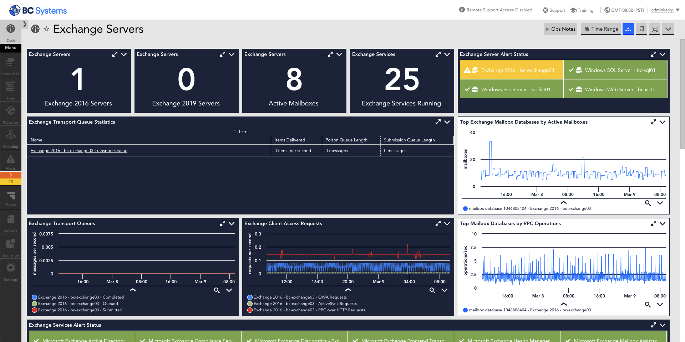Sort by the Poison Queue Length column header

351,140
